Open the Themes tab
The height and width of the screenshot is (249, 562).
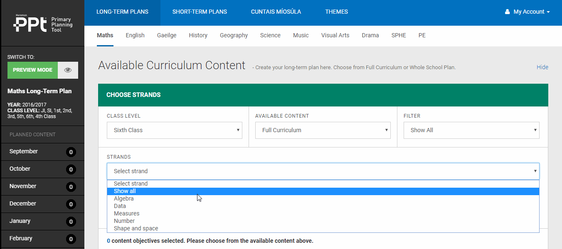tap(336, 12)
